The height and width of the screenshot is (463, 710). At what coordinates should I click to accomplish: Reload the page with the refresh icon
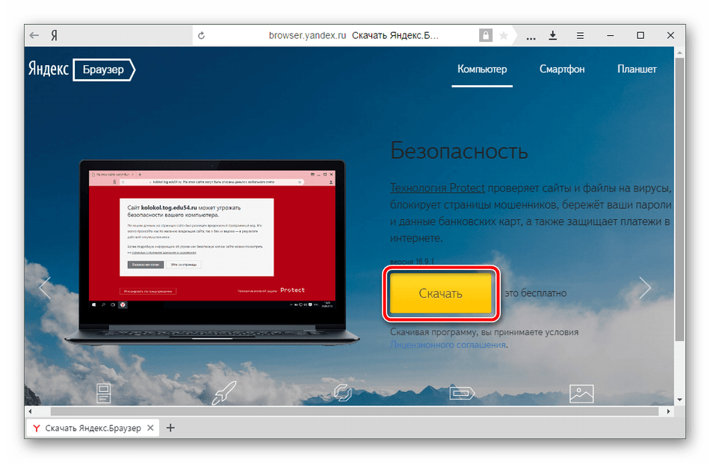[202, 35]
